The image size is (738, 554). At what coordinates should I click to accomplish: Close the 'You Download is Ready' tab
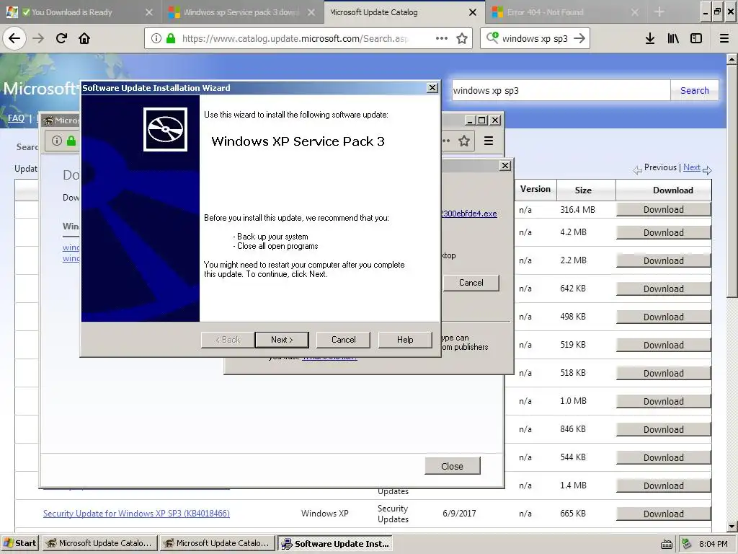(149, 12)
